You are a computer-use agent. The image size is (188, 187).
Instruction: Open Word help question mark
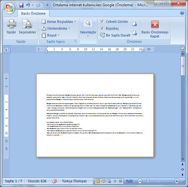(x=182, y=13)
